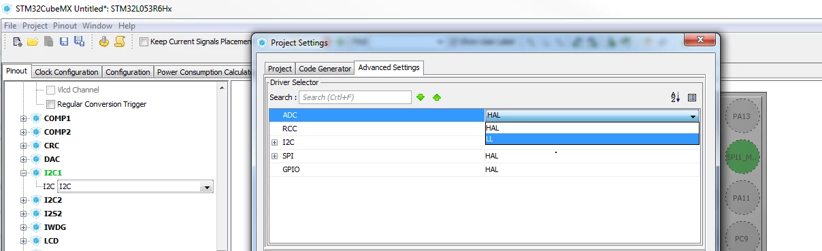Click the Save Project floppy icon
This screenshot has width=822, height=251.
[x=63, y=41]
